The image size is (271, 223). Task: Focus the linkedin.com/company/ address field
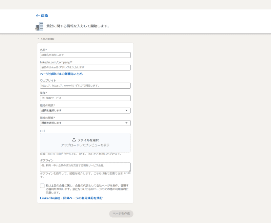(x=85, y=67)
